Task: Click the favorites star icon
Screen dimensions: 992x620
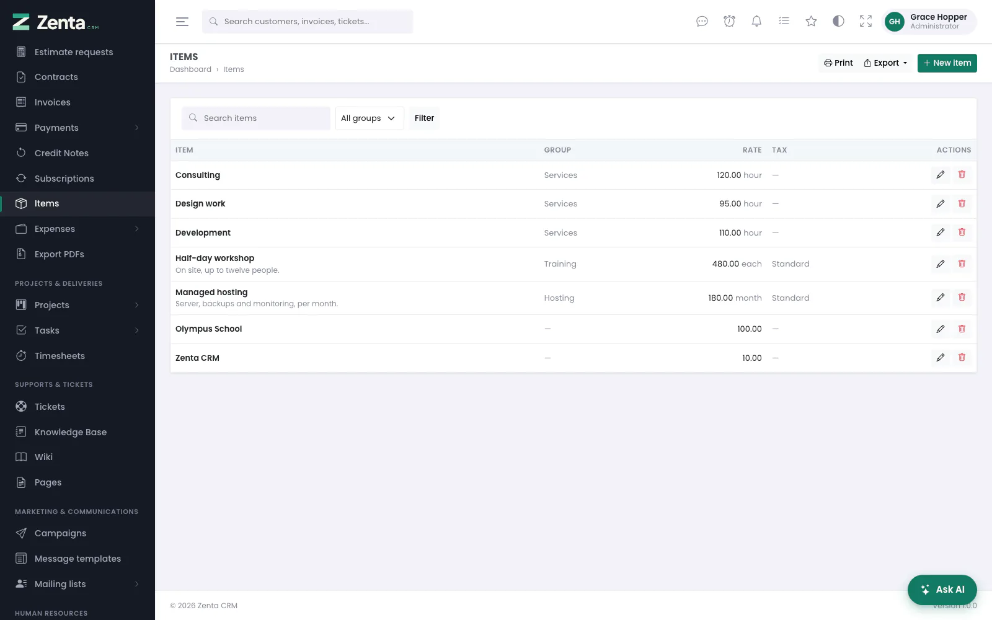Action: point(811,21)
